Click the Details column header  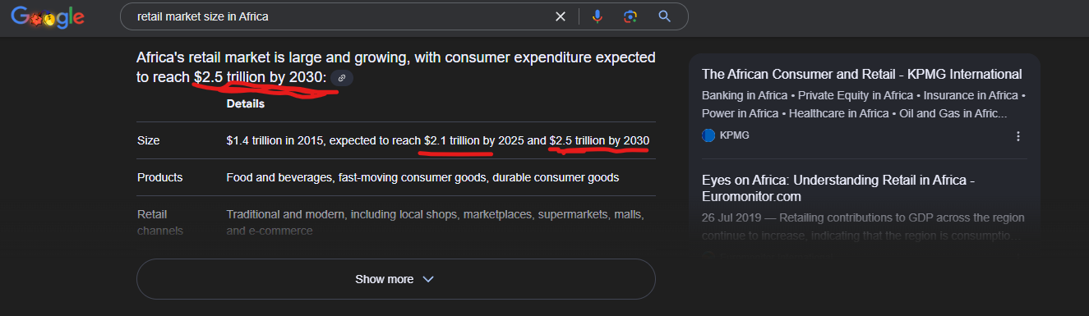246,104
